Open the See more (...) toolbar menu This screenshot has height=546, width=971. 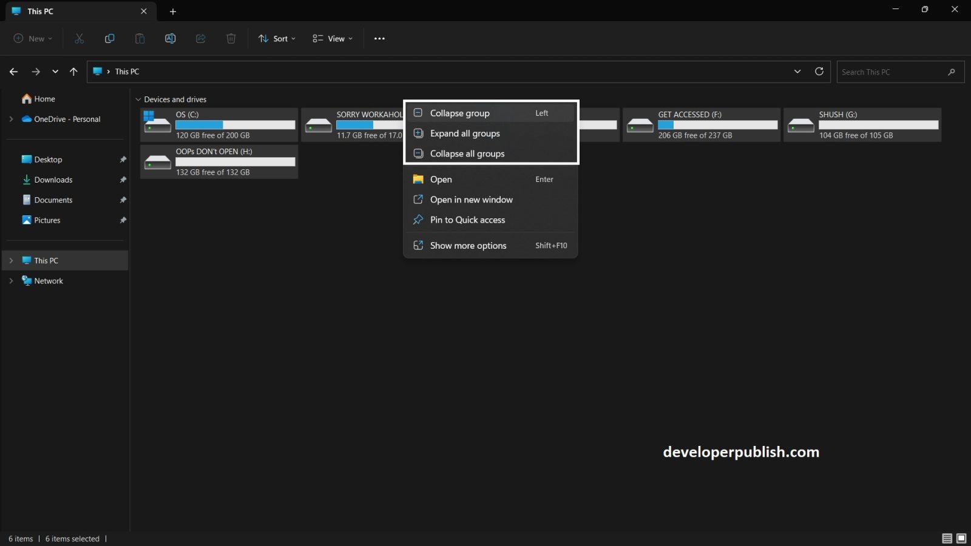pos(379,38)
